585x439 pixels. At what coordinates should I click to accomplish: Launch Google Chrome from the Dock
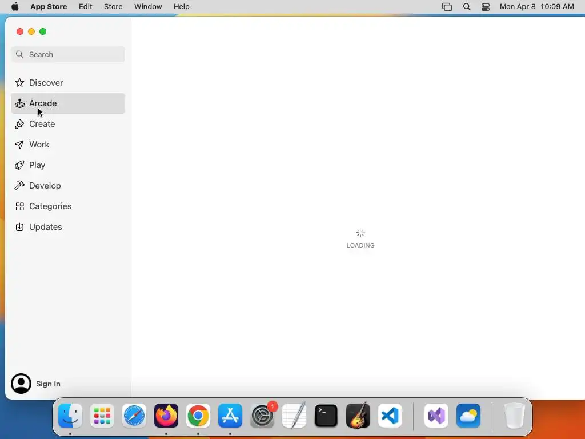point(198,416)
